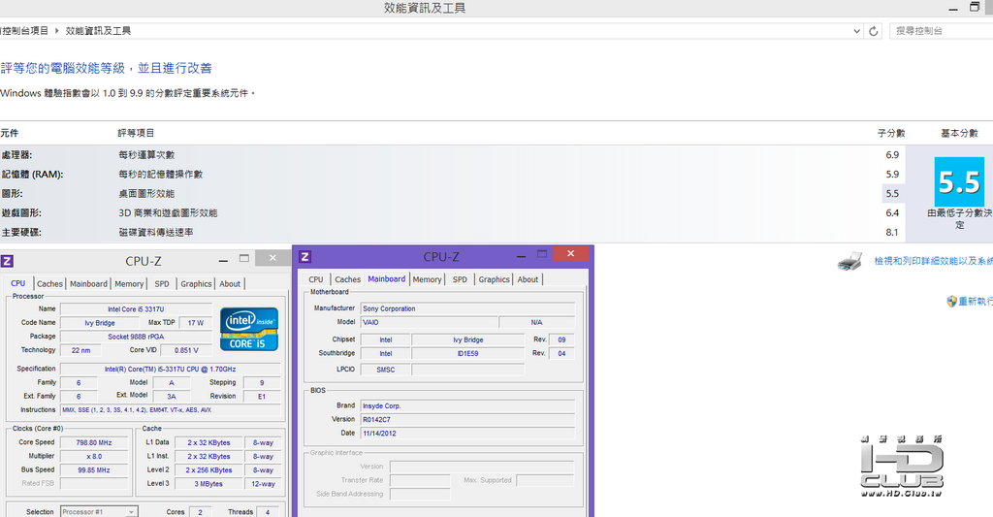Click the 798.80 MHz core speed value
Screen dimensions: 993x517
[x=94, y=443]
